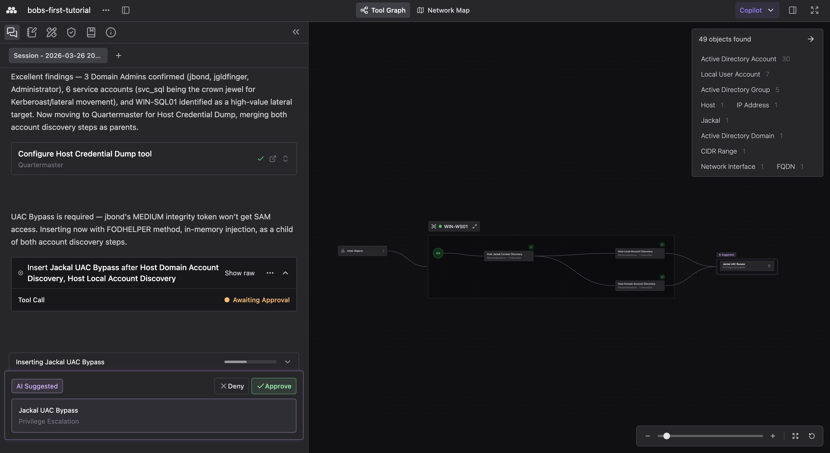The width and height of the screenshot is (830, 453).
Task: Open the overflow menu next to bobs-first-tutorial
Action: click(106, 10)
